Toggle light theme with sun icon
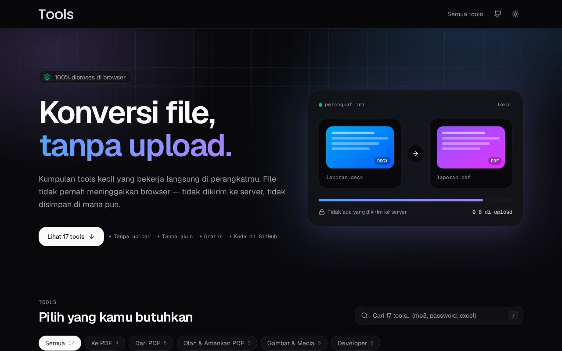Screen dimensions: 562x351 (515, 14)
